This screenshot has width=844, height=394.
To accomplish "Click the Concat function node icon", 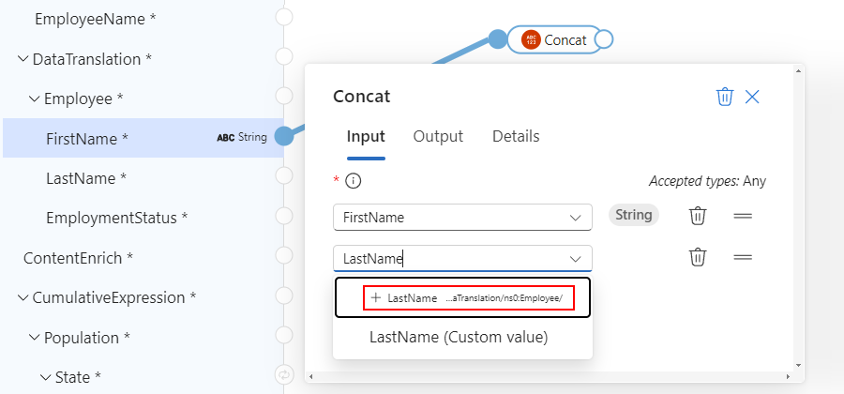I will click(531, 39).
